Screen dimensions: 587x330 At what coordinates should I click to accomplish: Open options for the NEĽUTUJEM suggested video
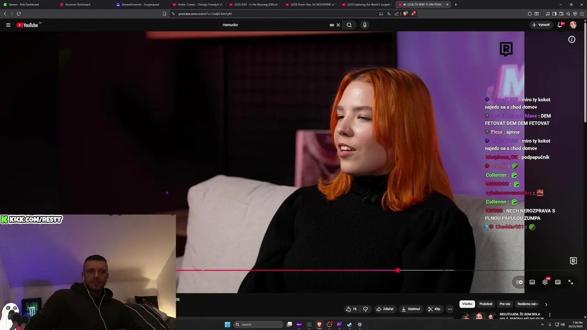click(550, 315)
